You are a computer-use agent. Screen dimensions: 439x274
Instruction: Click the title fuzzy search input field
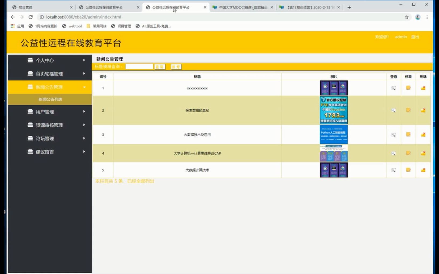139,66
